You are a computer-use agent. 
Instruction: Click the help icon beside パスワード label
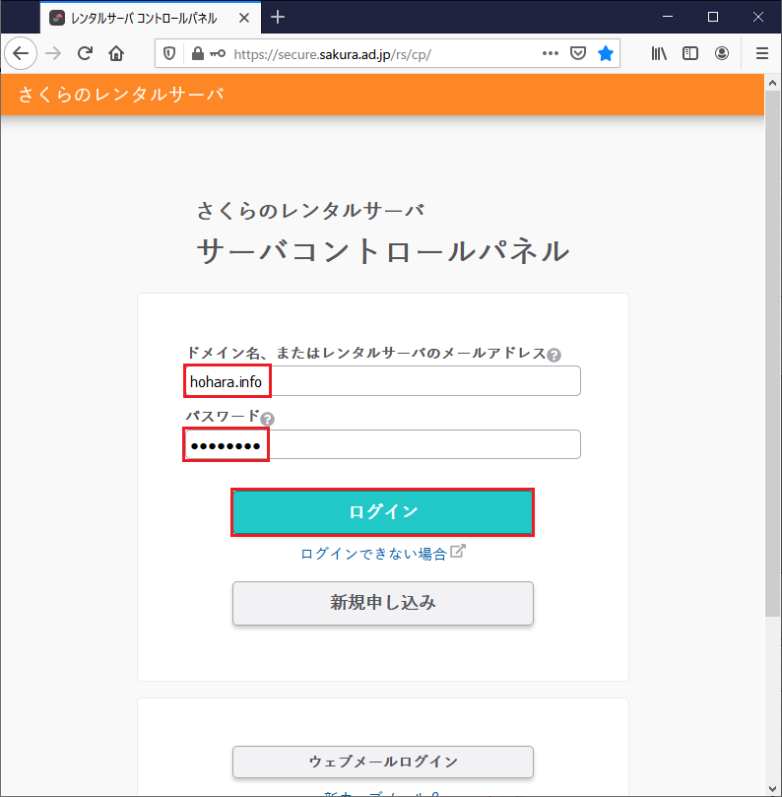pos(268,419)
